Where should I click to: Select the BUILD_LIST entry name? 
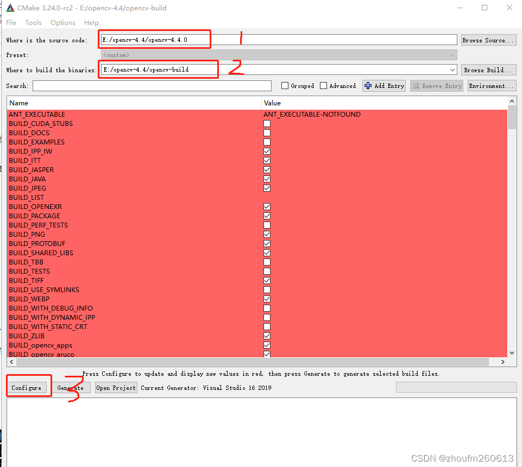[x=26, y=197]
